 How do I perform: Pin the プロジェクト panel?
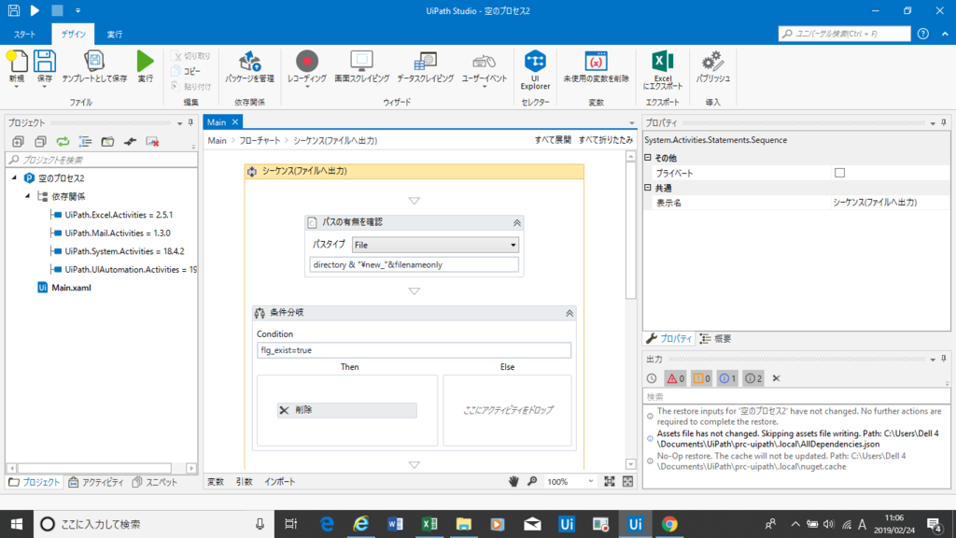[190, 122]
